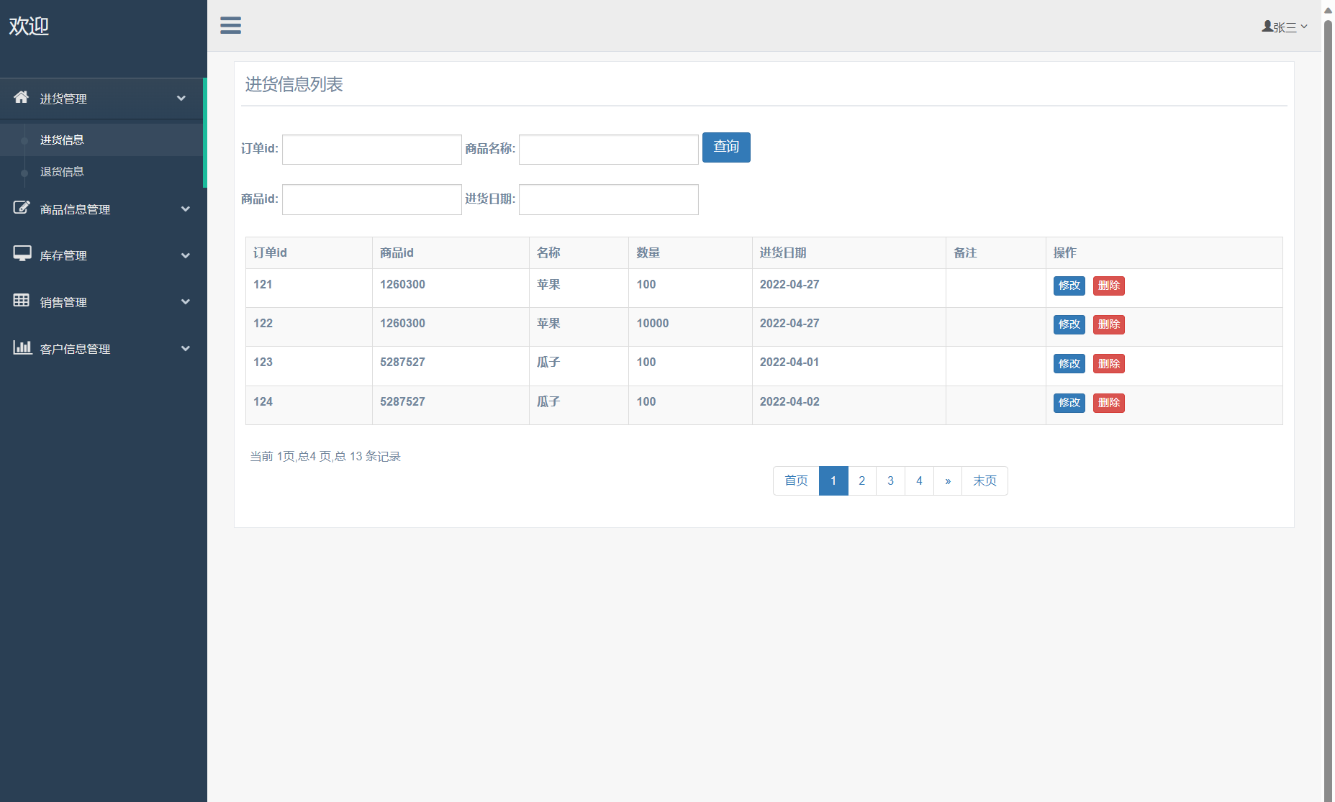Click the home icon beside 进货管理
This screenshot has width=1335, height=802.
(22, 97)
